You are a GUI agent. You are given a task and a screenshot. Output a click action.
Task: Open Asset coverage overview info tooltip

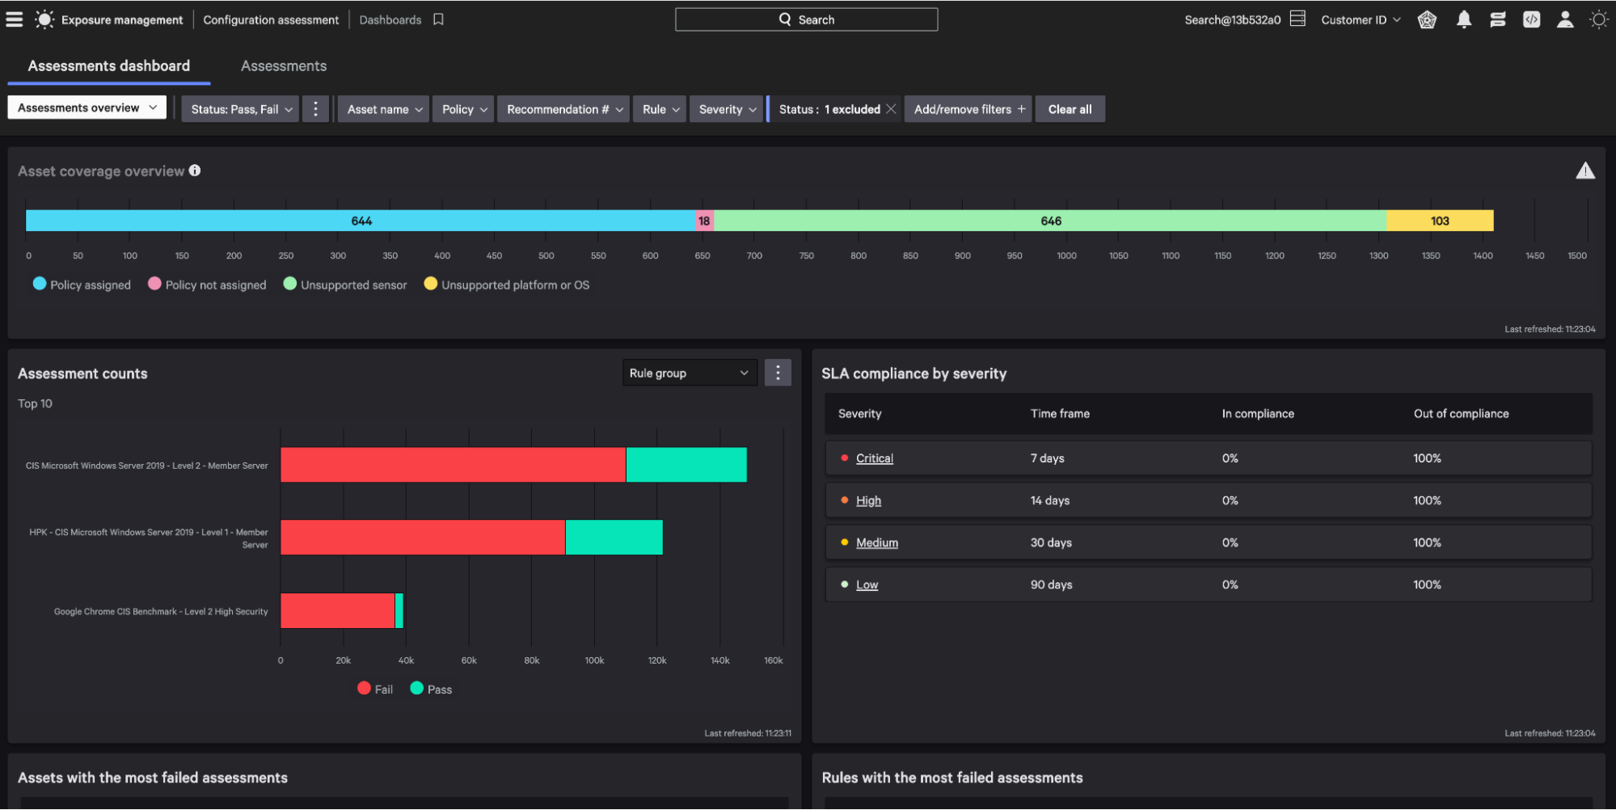point(195,171)
